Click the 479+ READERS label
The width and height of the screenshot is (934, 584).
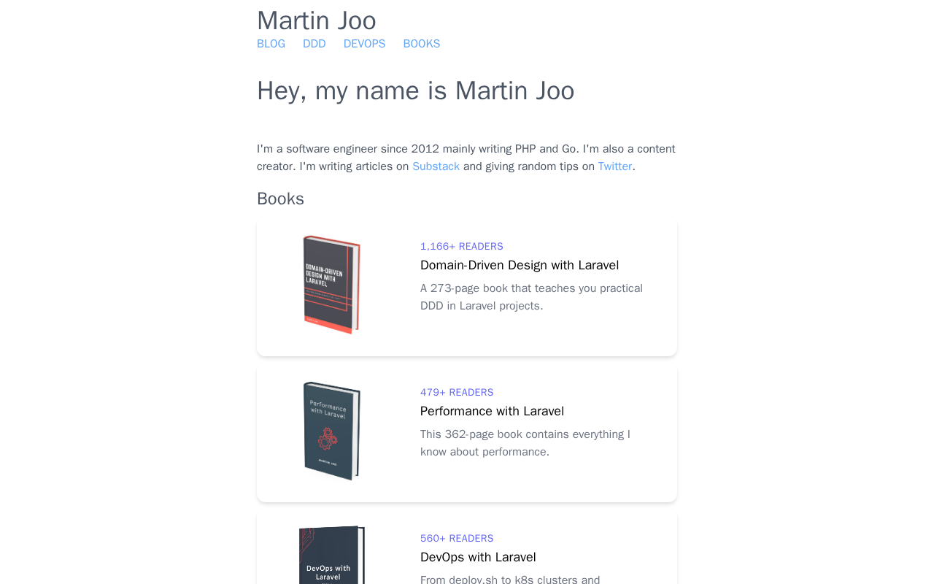tap(457, 393)
